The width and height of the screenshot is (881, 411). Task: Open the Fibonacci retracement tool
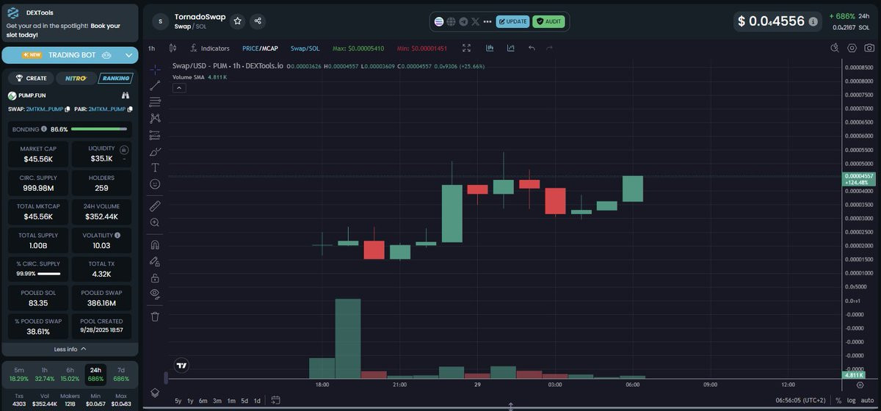click(x=155, y=102)
